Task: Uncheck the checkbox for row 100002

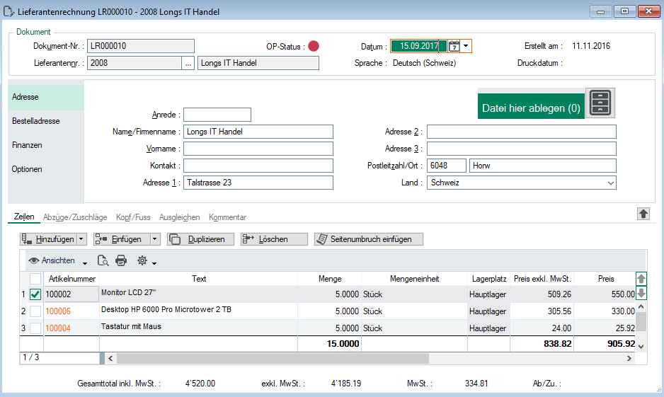Action: point(35,294)
